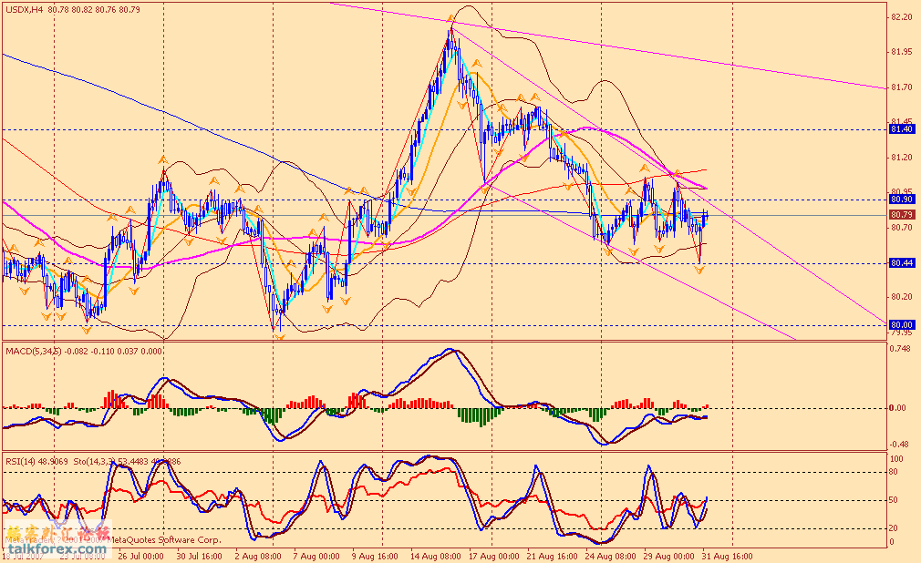Click the blue 81.40 level price tag
This screenshot has width=921, height=563.
[x=902, y=129]
